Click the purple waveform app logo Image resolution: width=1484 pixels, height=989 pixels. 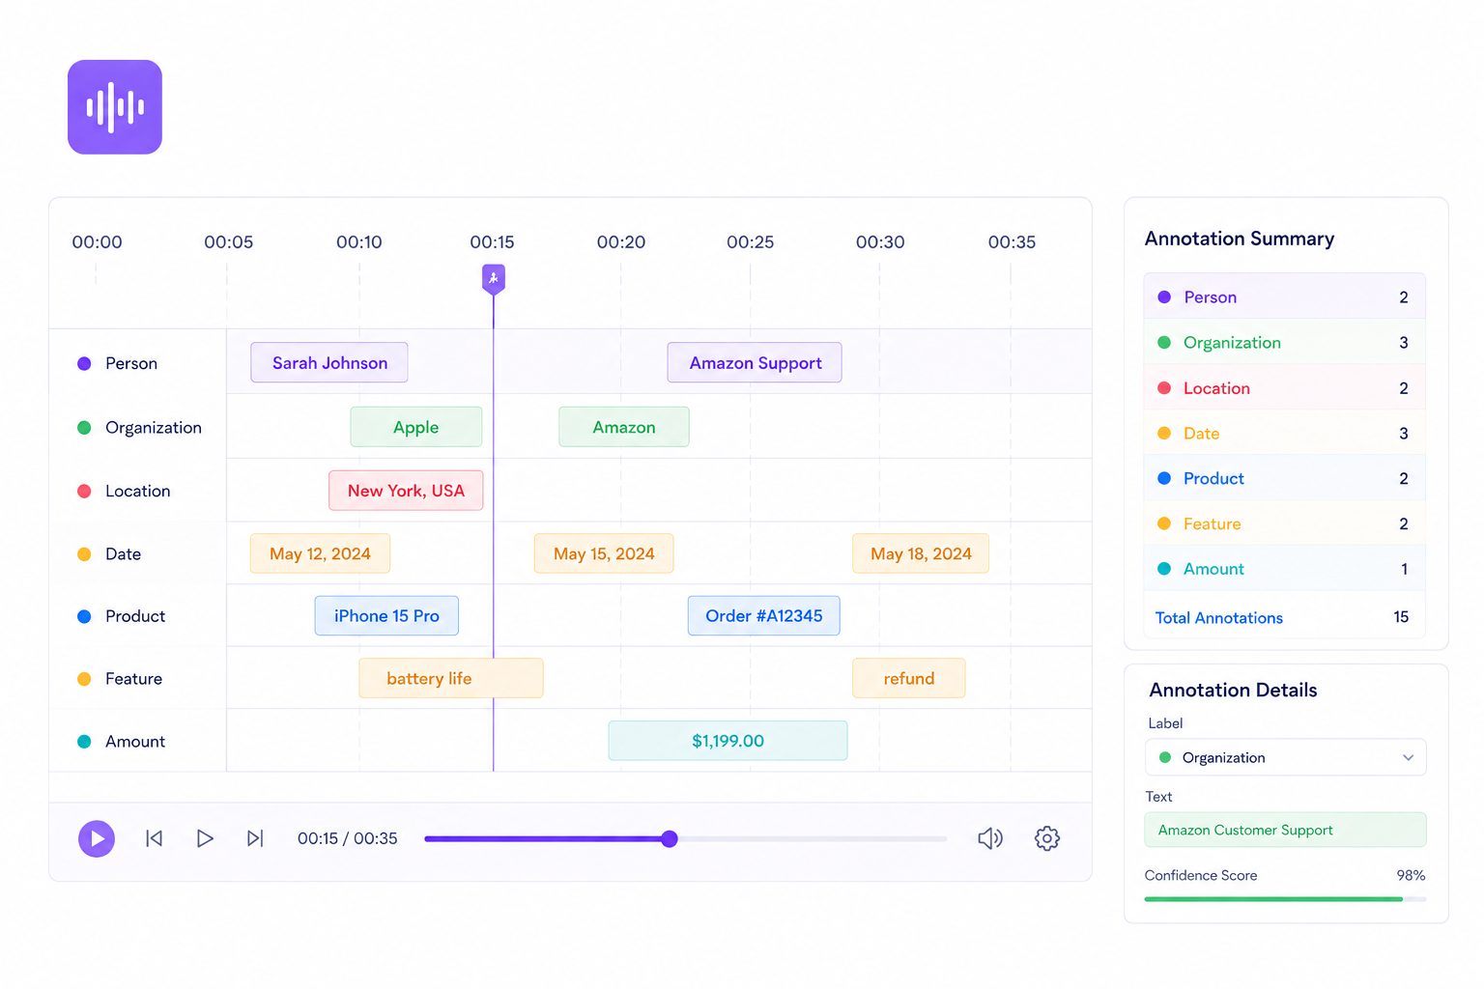pyautogui.click(x=115, y=107)
